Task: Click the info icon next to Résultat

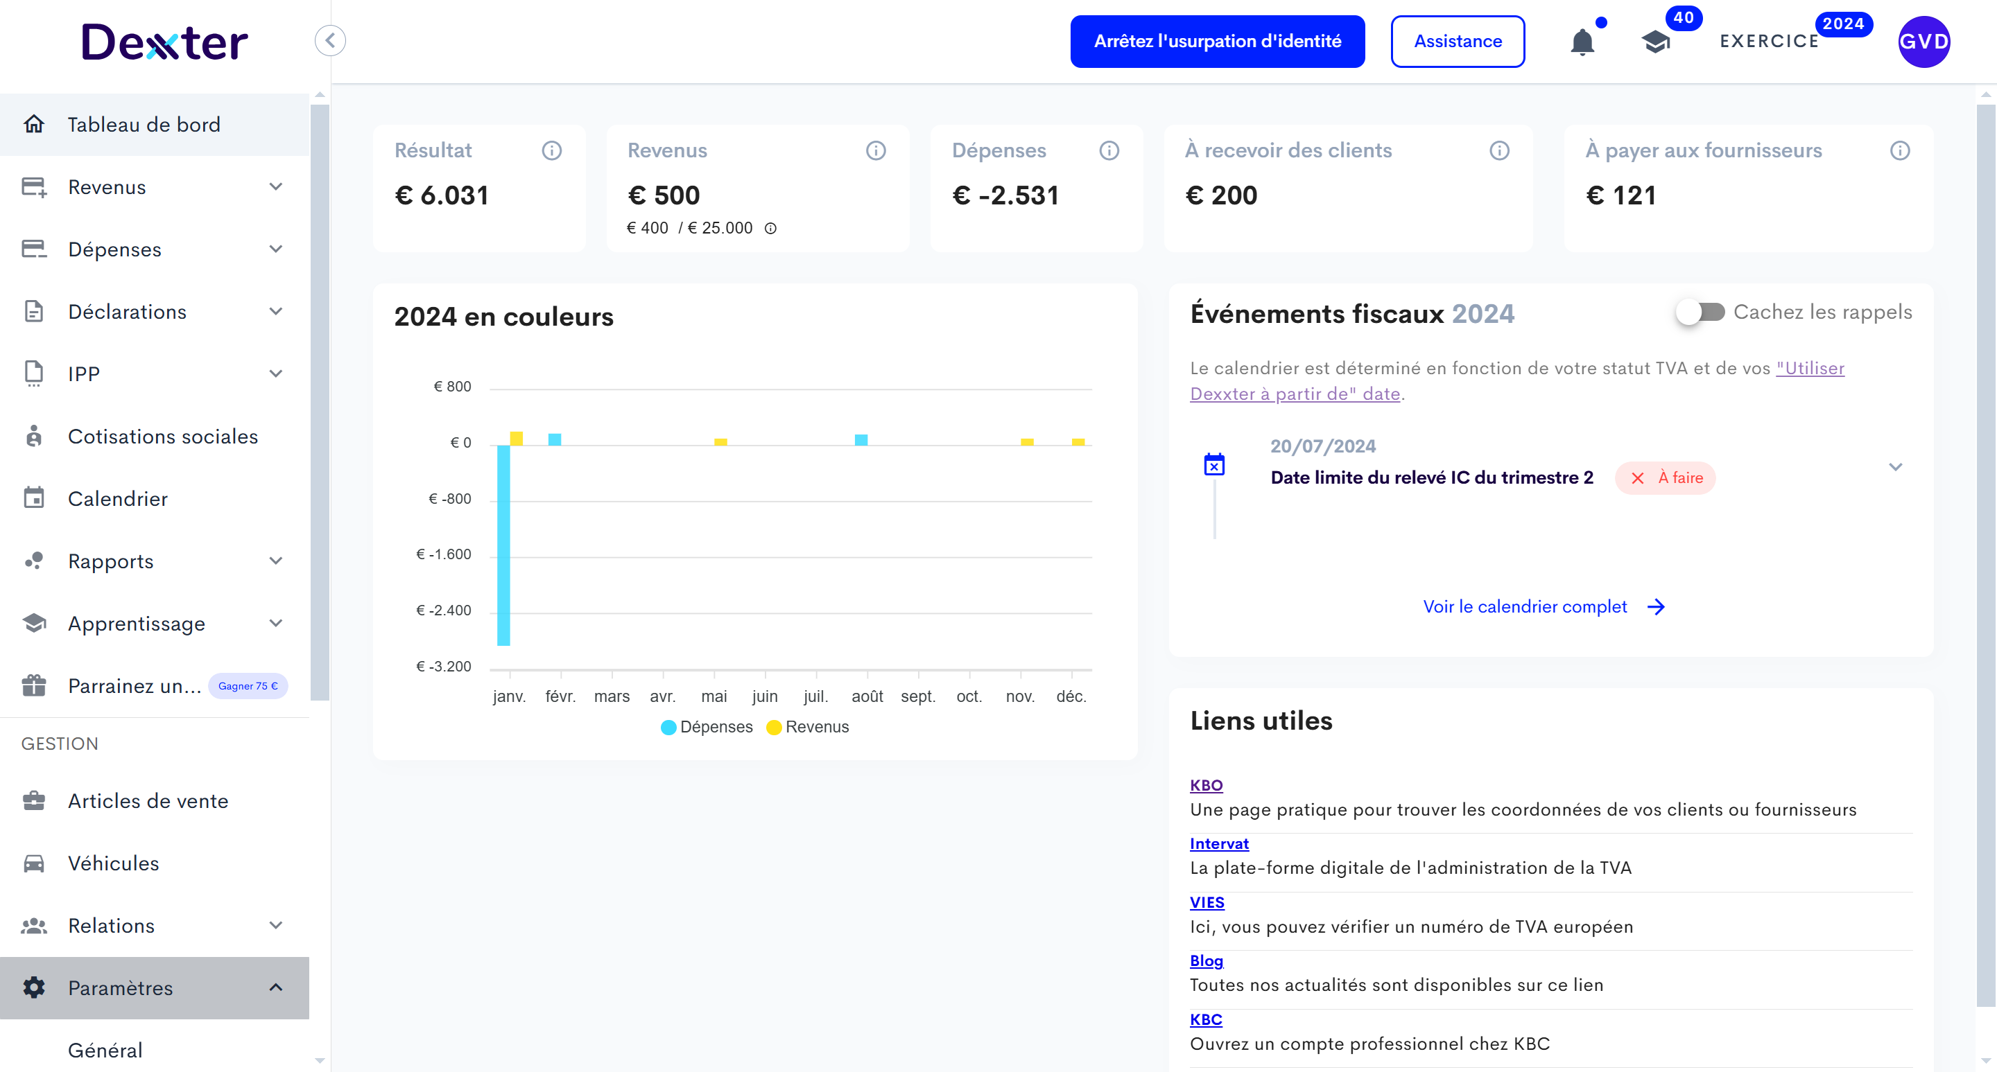Action: 552,150
